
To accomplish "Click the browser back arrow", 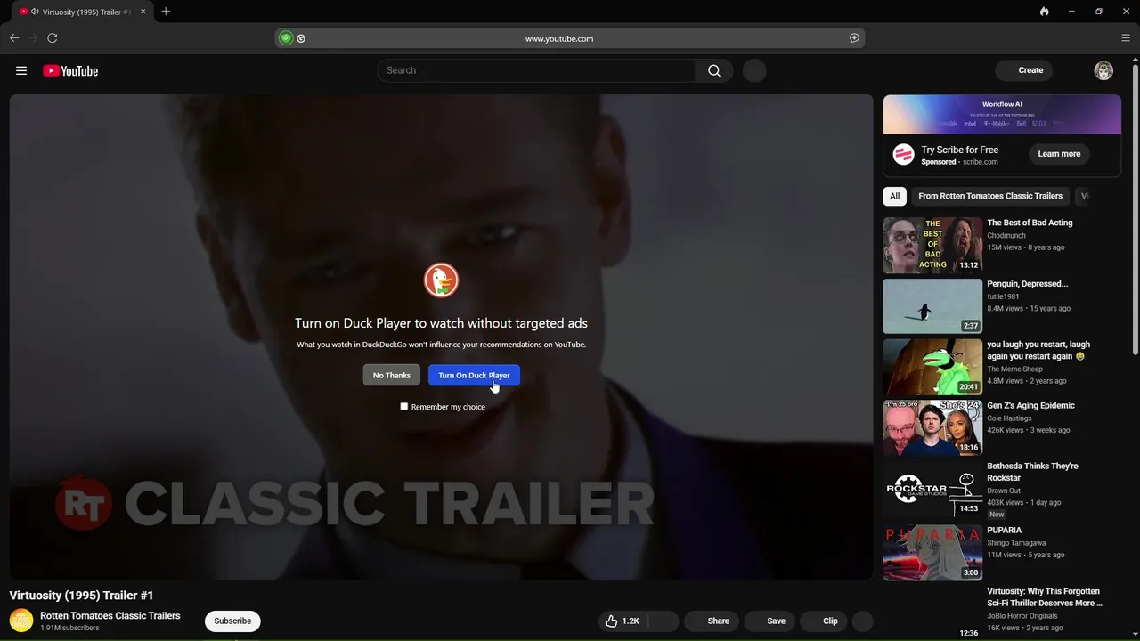I will [14, 38].
